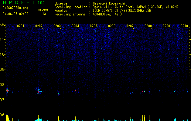Click the 0201 time tick label
This screenshot has height=121, width=191.
coord(21,26)
